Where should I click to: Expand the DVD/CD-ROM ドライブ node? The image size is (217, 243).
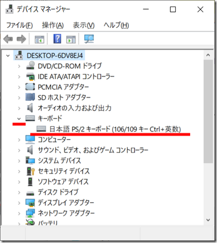[x=19, y=66]
